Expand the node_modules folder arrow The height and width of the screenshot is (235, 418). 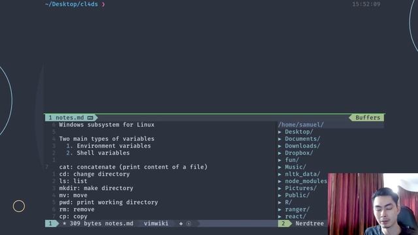point(280,181)
